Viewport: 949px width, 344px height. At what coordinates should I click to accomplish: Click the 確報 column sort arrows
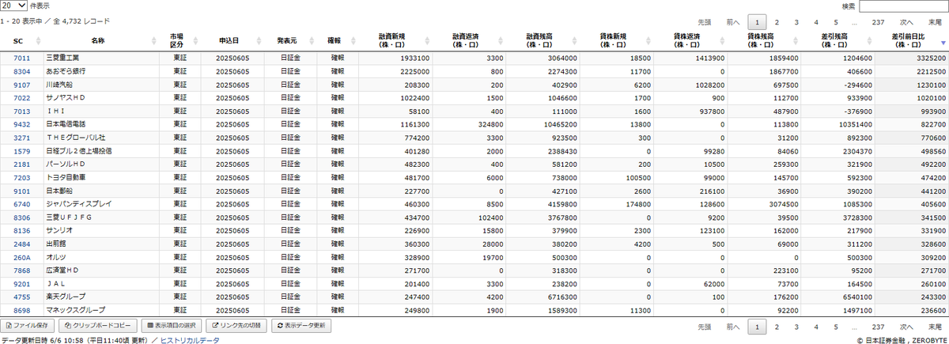(x=353, y=40)
